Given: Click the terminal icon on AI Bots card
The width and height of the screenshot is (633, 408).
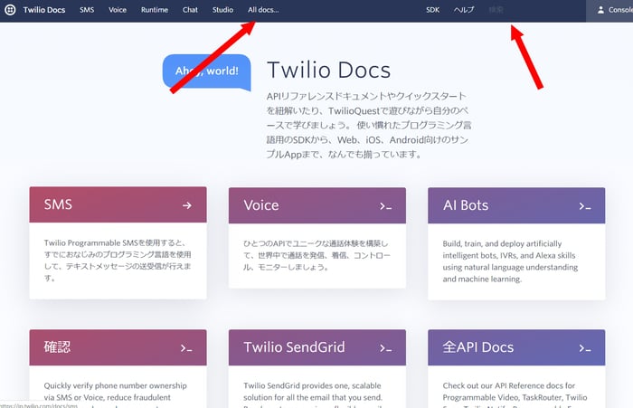Looking at the screenshot, I should (585, 206).
